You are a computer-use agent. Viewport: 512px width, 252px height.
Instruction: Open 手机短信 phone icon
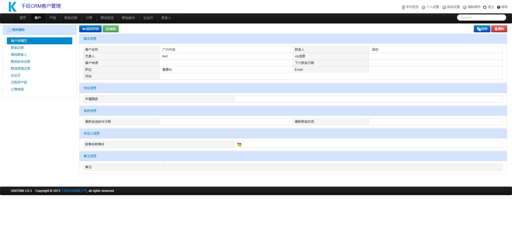click(403, 7)
